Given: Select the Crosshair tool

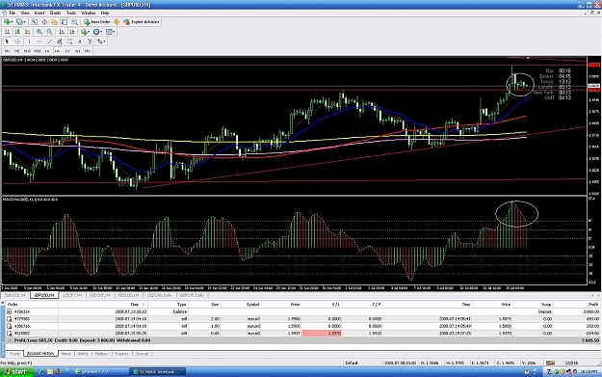Looking at the screenshot, I should pos(17,41).
